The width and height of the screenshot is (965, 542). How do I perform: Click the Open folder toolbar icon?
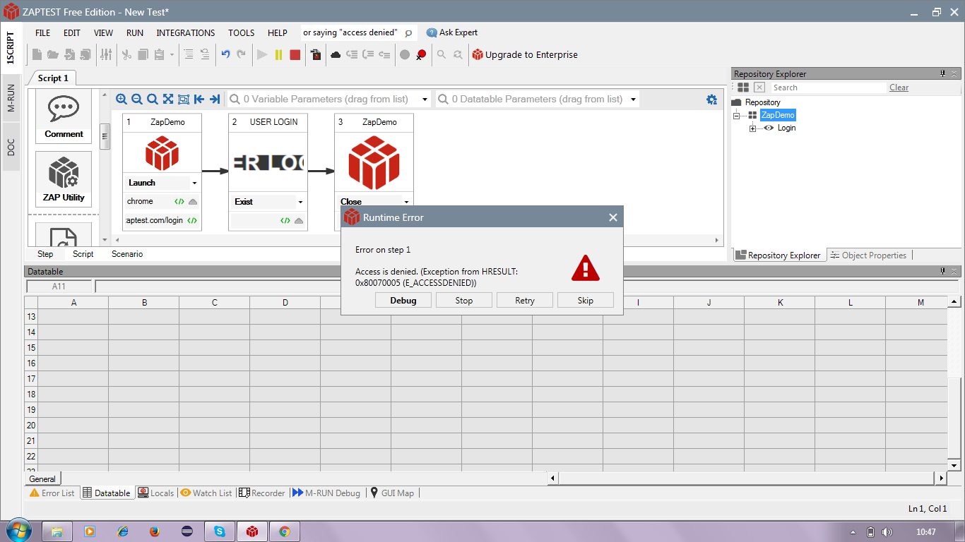click(53, 54)
